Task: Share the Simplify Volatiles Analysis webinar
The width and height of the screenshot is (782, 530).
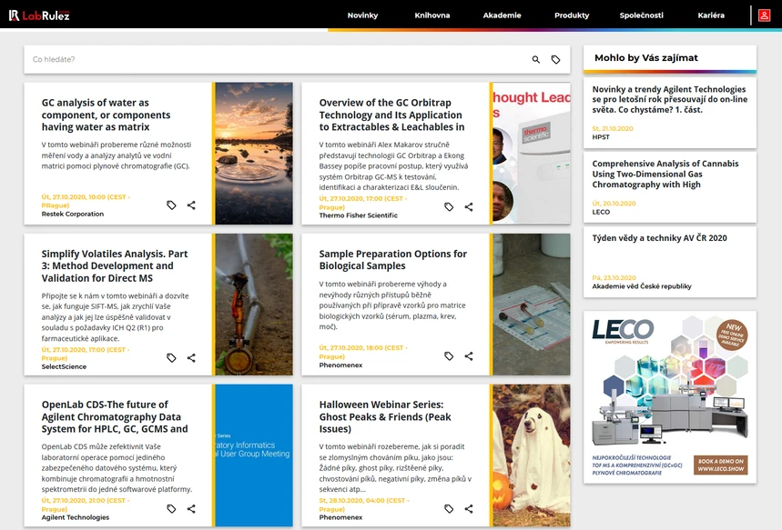Action: [x=191, y=357]
